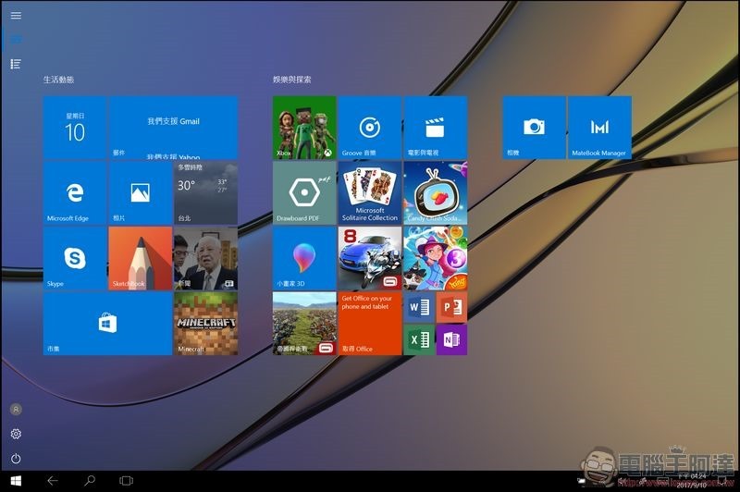Launch Candy Crush Soda tile
The image size is (740, 492).
pos(435,193)
